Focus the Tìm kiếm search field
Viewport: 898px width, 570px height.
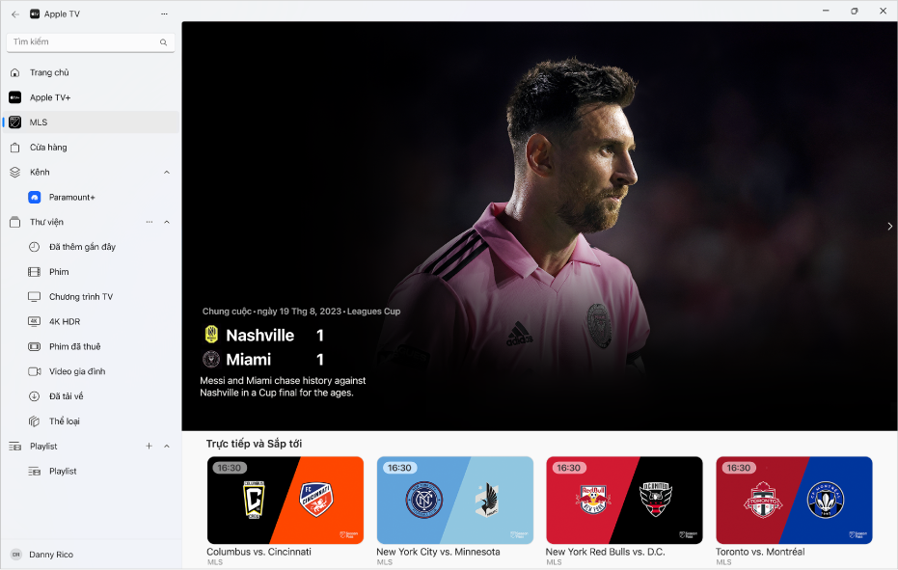pyautogui.click(x=91, y=42)
